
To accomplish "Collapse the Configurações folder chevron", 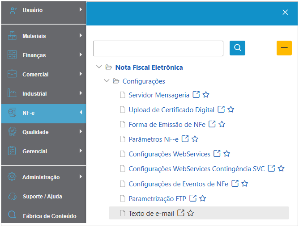I will click(107, 81).
